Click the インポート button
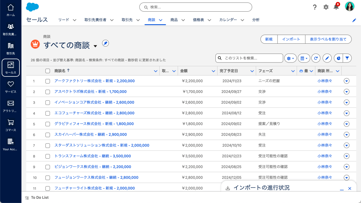This screenshot has height=203, width=361. pos(291,39)
